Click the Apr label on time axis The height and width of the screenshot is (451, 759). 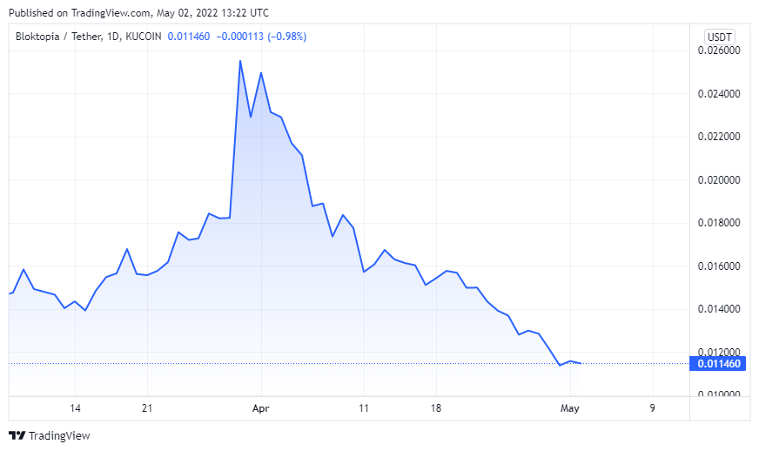(261, 408)
